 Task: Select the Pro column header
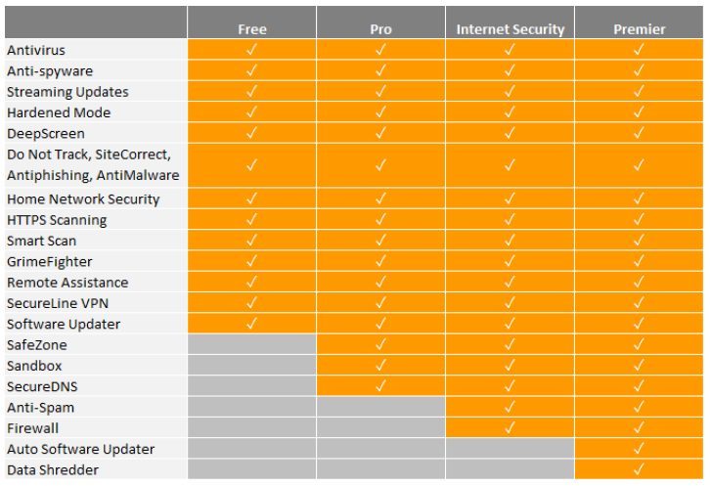pos(380,29)
